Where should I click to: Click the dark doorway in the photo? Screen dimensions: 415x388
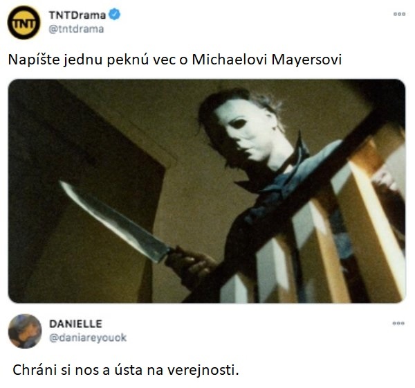coord(84,191)
